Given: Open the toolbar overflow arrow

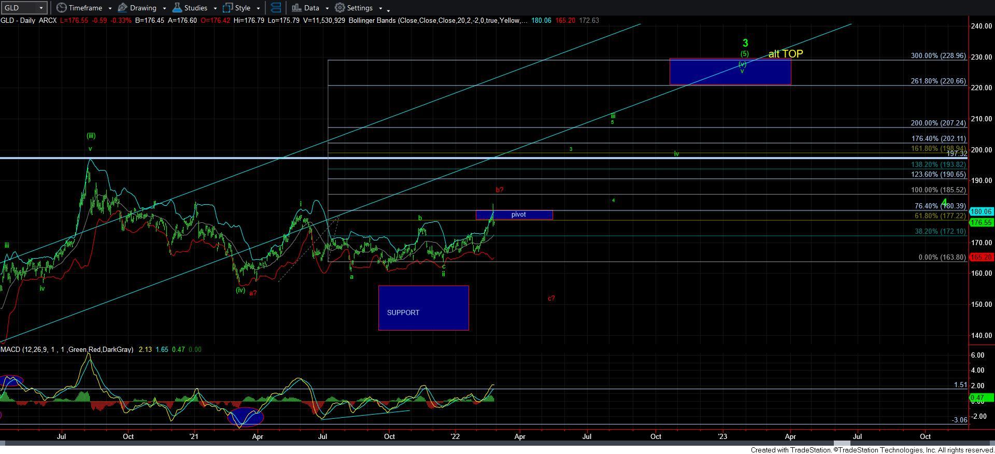Looking at the screenshot, I should point(389,9).
